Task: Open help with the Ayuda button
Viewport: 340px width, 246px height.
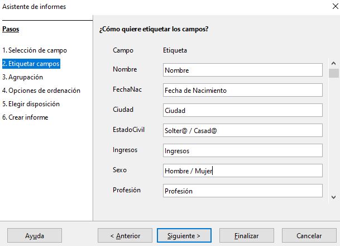Action: click(35, 235)
